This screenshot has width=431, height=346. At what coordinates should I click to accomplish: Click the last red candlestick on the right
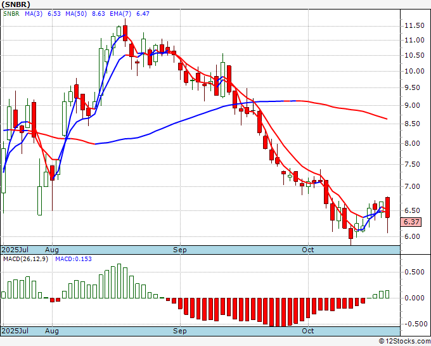[x=387, y=207]
